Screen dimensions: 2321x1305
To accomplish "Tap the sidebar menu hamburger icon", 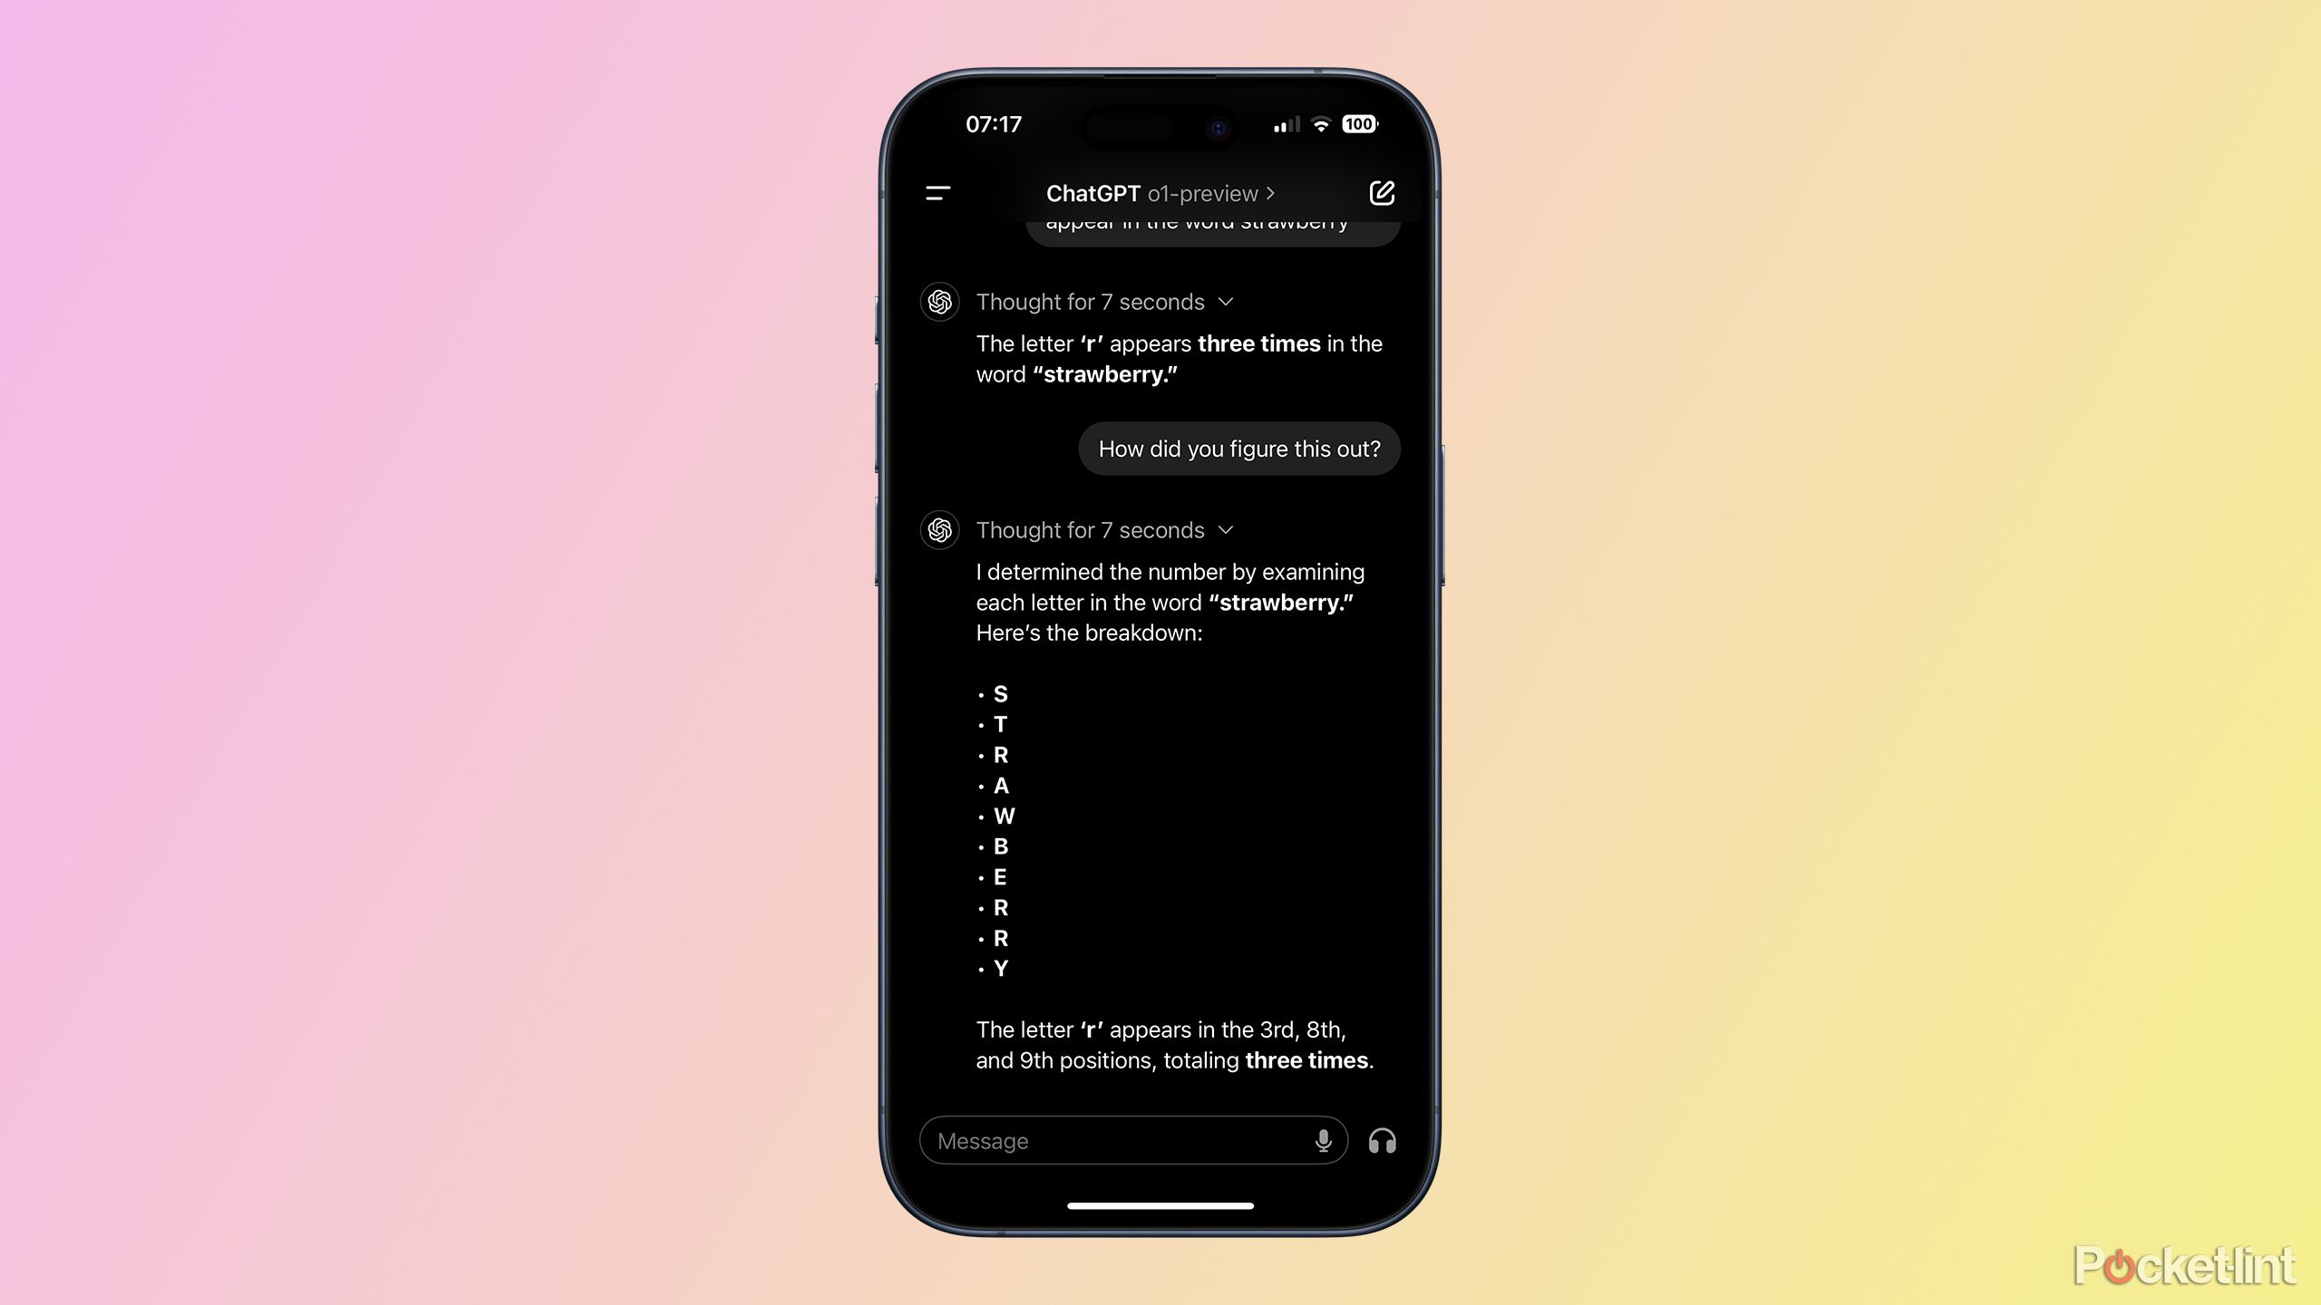I will [940, 193].
